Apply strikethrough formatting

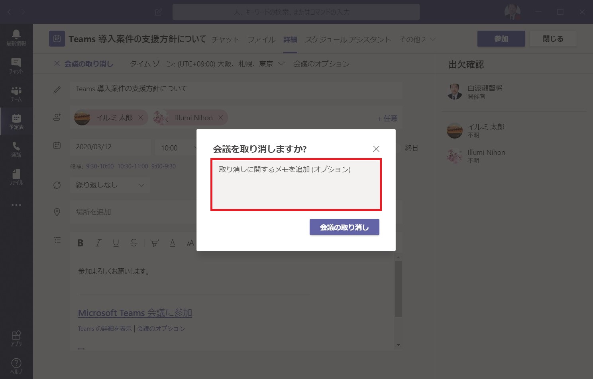[x=134, y=243]
